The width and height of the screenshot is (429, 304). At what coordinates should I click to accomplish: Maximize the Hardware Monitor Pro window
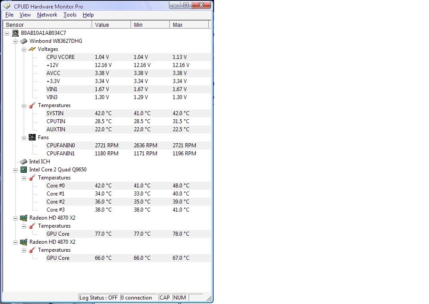pyautogui.click(x=186, y=5)
